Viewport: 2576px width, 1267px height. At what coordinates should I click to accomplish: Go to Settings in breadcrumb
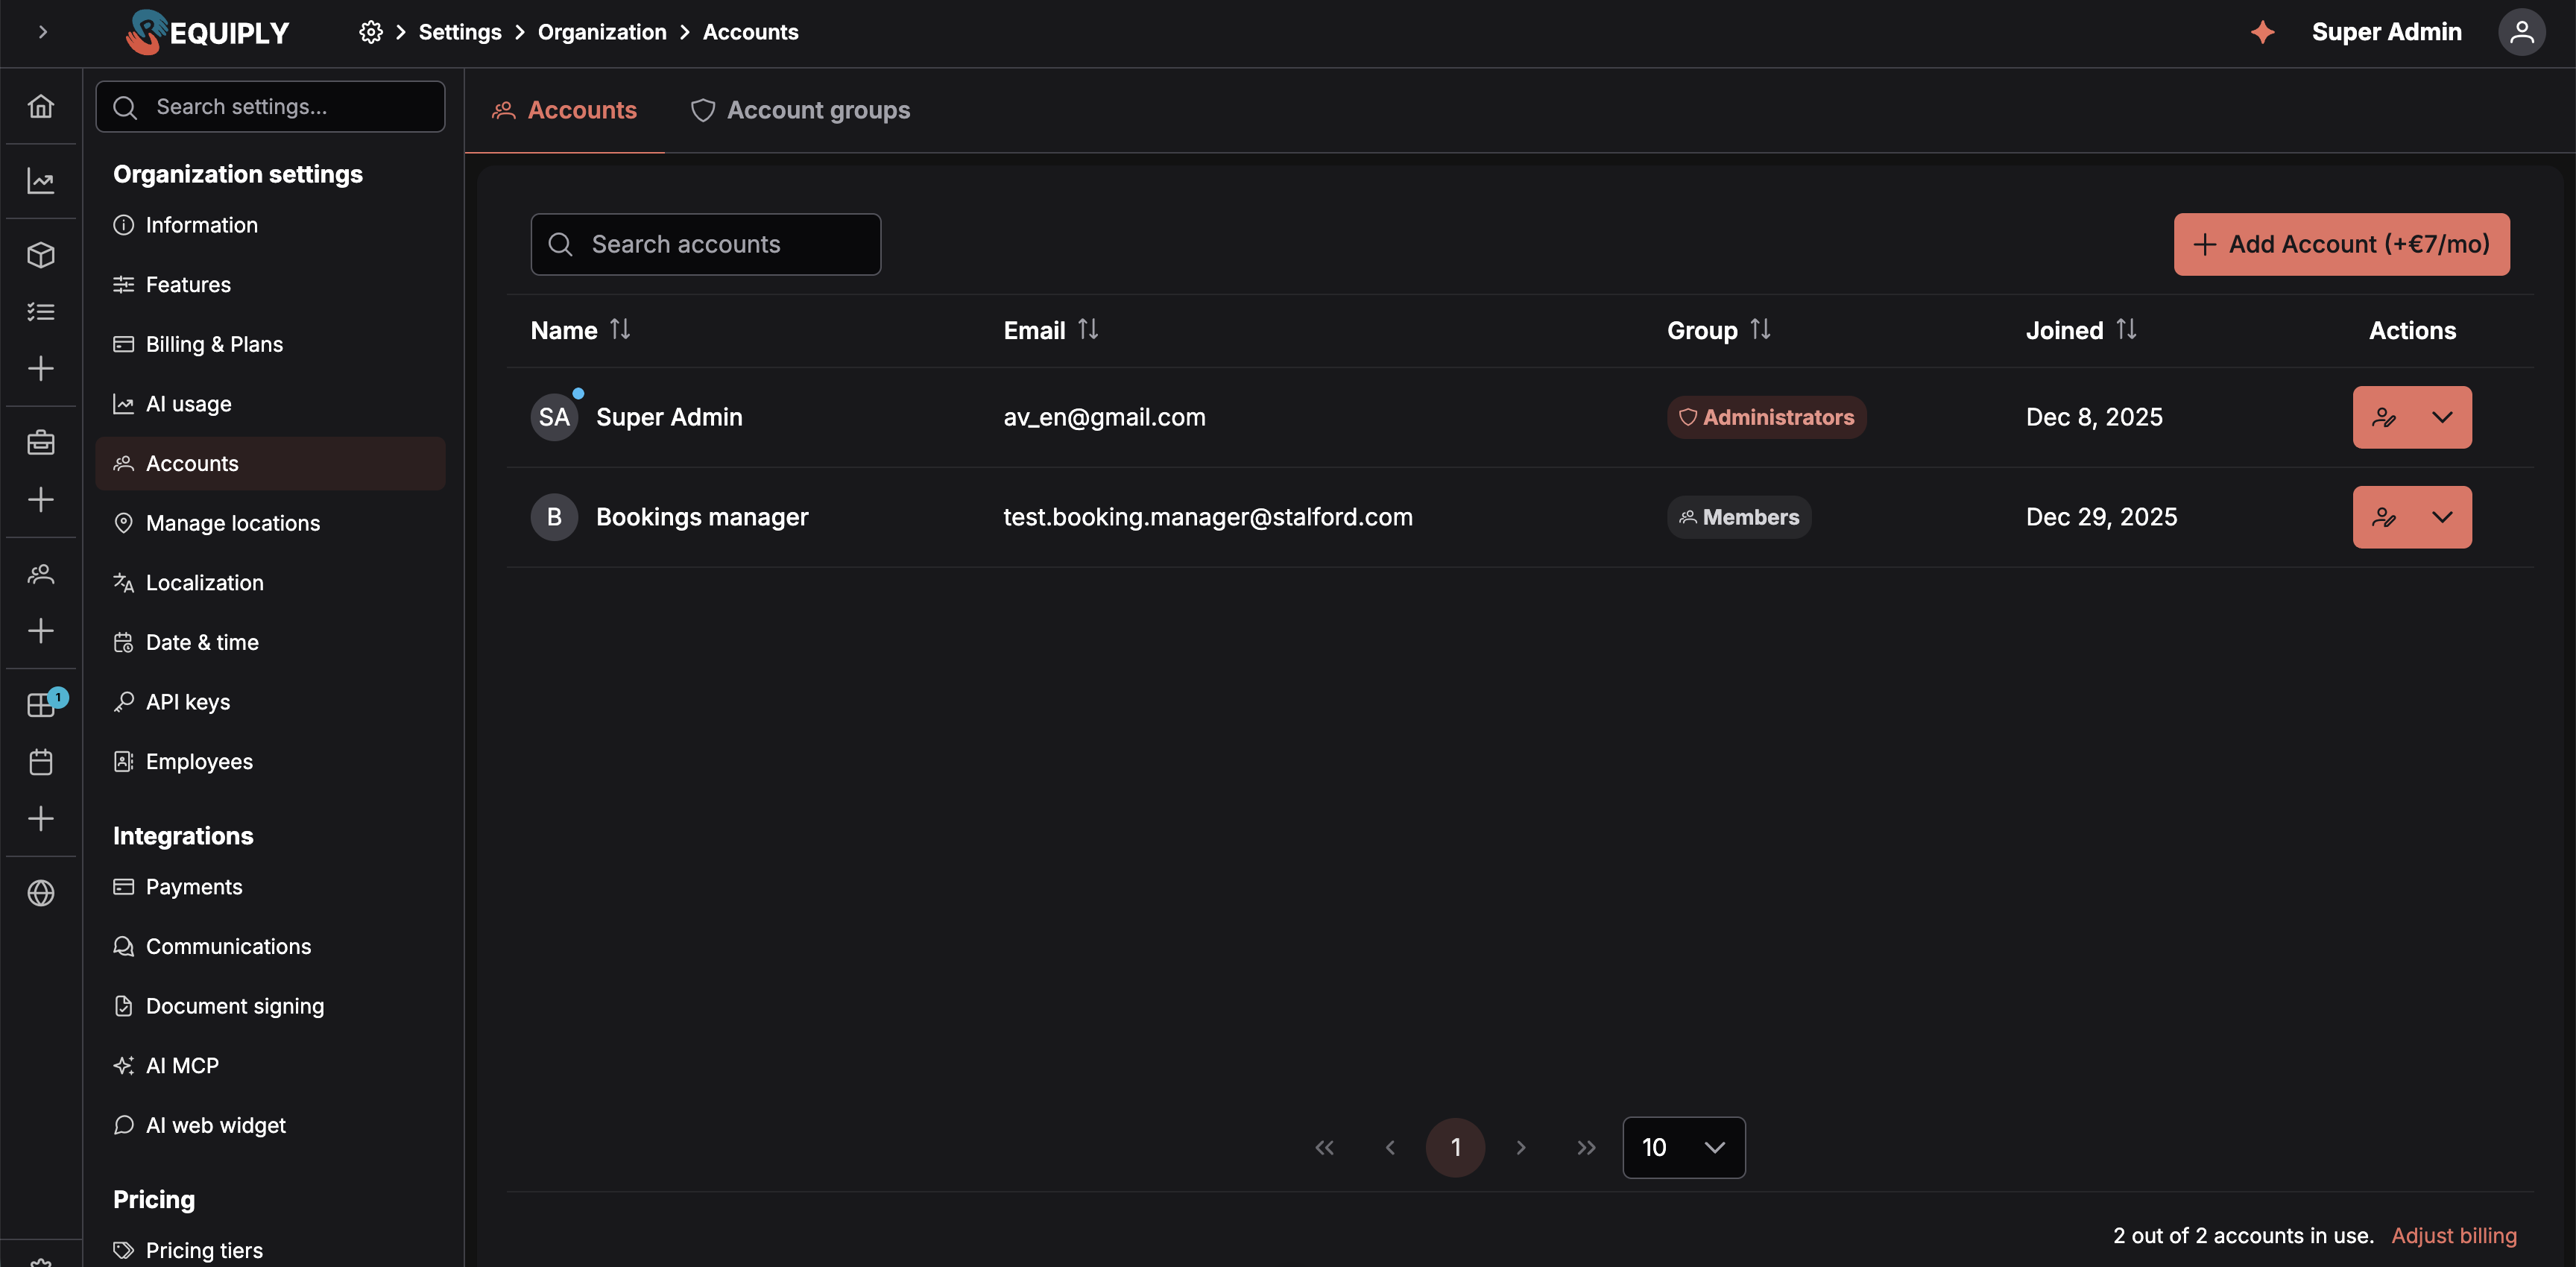460,32
